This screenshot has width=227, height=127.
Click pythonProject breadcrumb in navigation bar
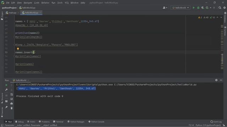[x=9, y=8]
